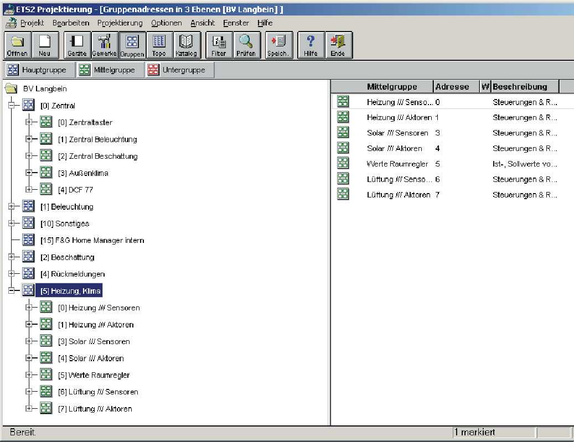This screenshot has width=574, height=442.
Task: Click the Hauptgruppe button
Action: pyautogui.click(x=38, y=70)
